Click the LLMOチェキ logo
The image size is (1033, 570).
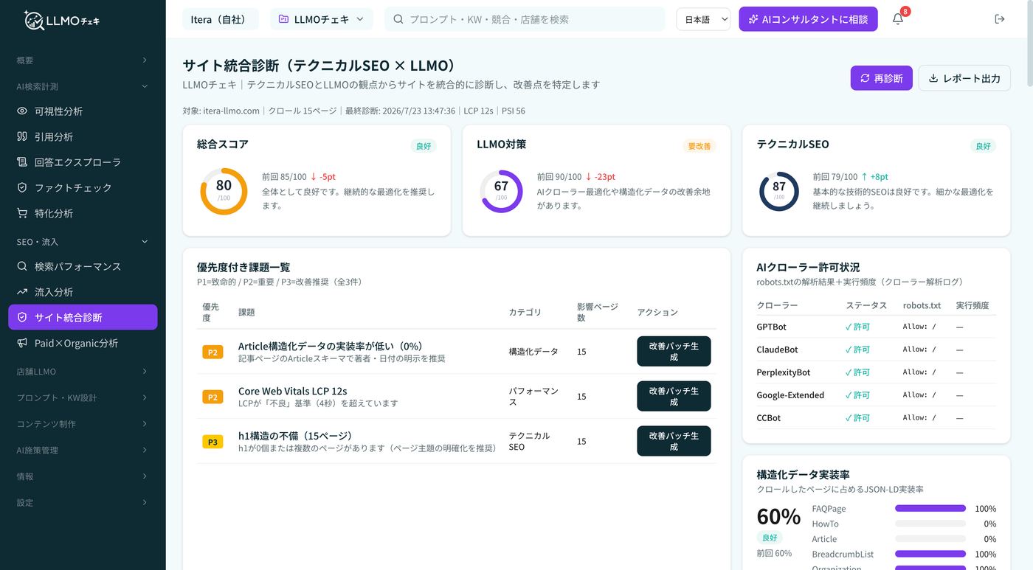click(x=61, y=21)
